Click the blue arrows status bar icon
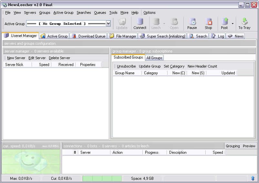The width and height of the screenshot is (259, 183). point(253,178)
